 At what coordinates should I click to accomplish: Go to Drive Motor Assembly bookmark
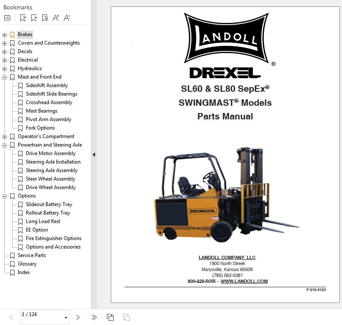pyautogui.click(x=50, y=153)
